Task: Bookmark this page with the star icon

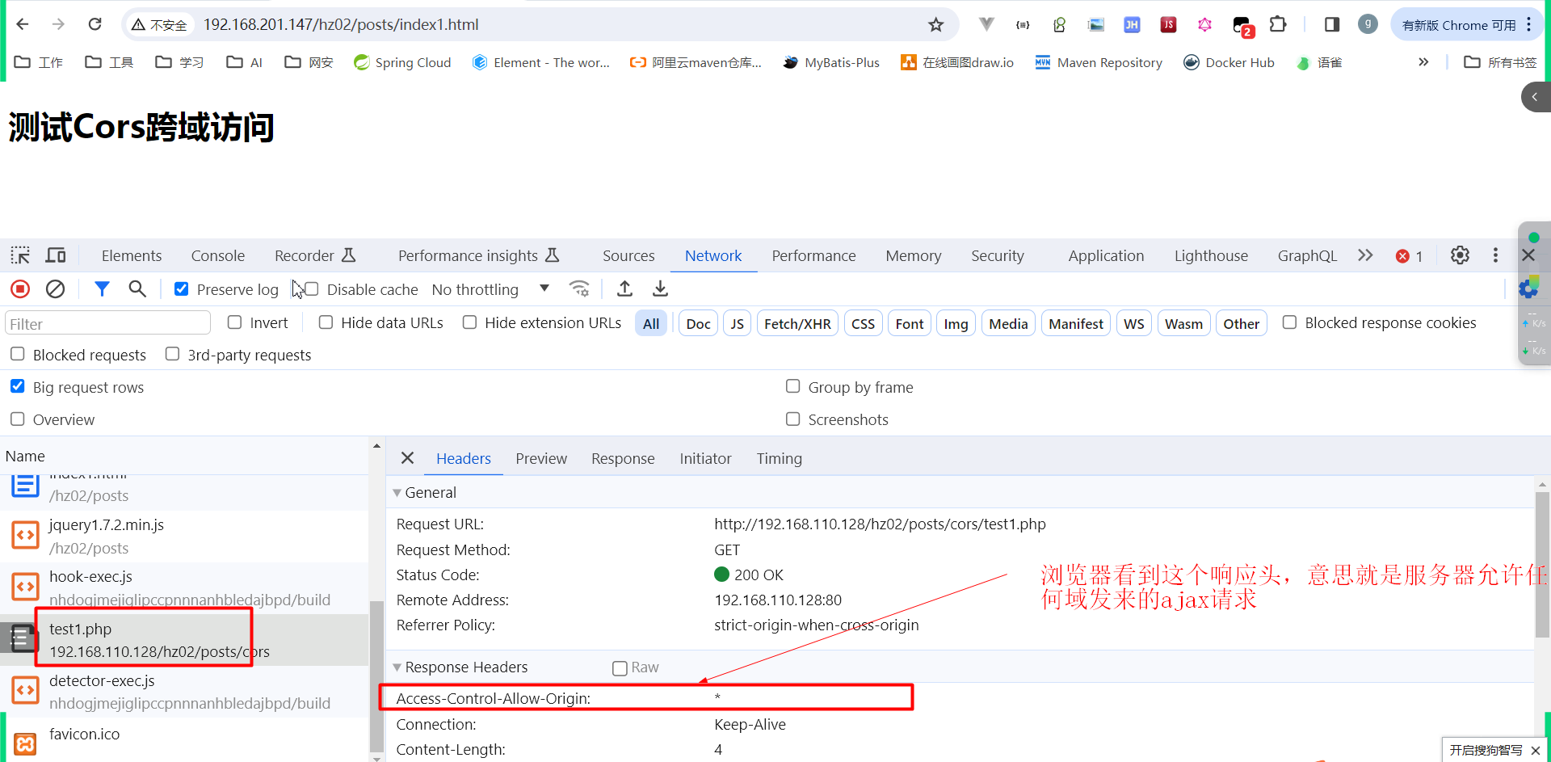Action: coord(935,25)
